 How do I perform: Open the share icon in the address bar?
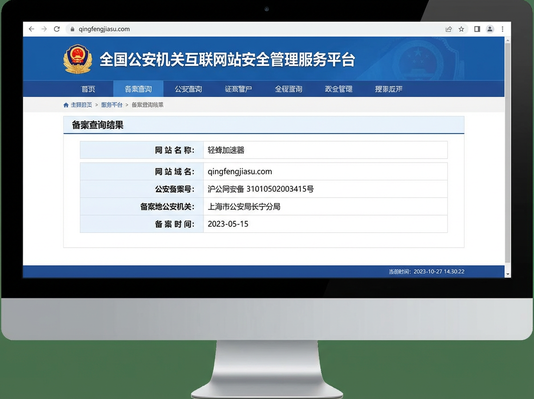click(x=448, y=28)
